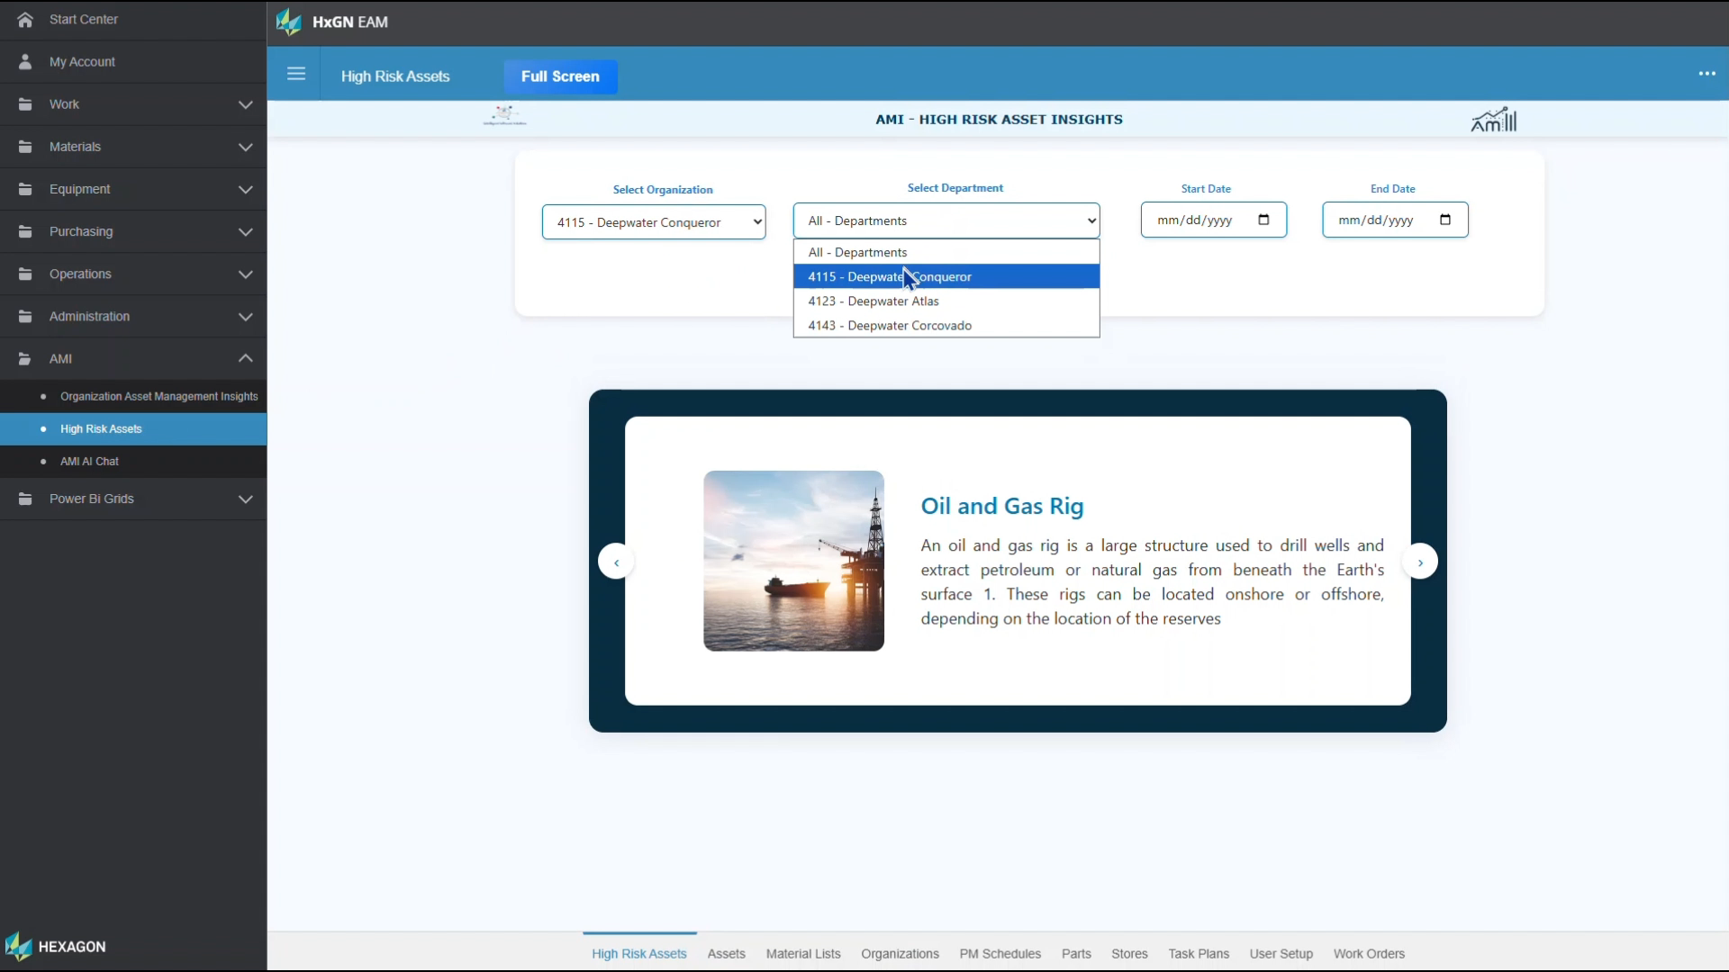The image size is (1729, 972).
Task: Expand the Operations section
Action: [x=246, y=274]
